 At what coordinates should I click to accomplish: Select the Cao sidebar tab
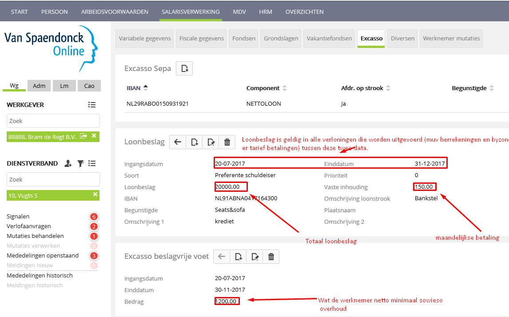[89, 86]
